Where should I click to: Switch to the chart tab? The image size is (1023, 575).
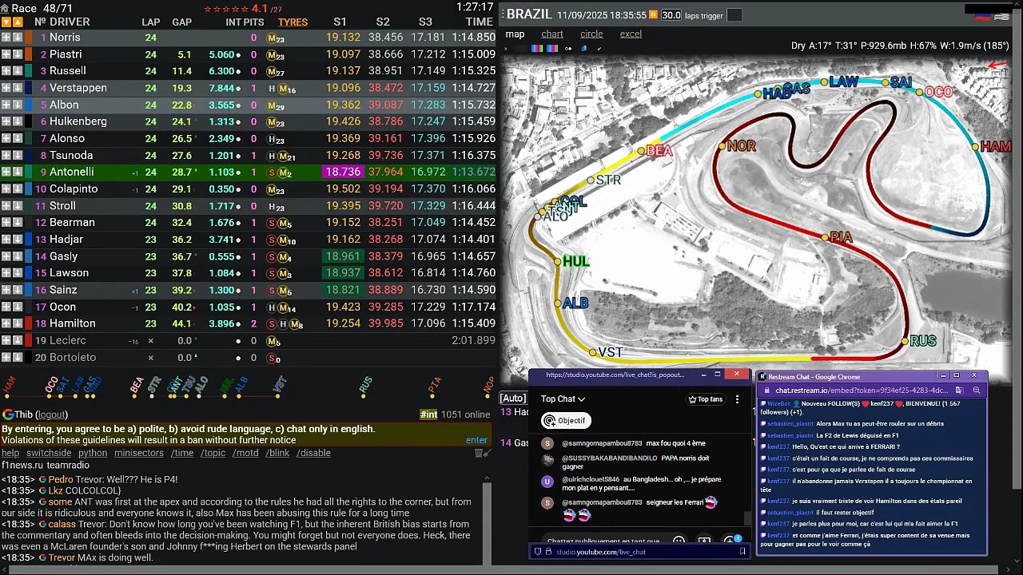coord(552,34)
